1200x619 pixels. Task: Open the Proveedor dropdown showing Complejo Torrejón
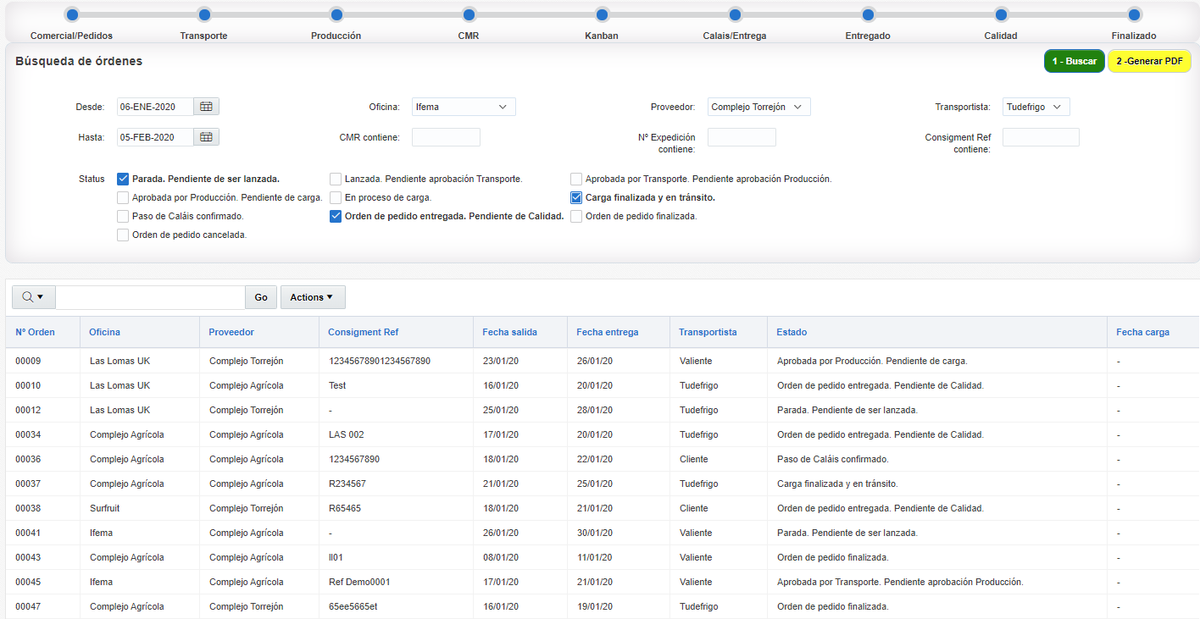[759, 107]
